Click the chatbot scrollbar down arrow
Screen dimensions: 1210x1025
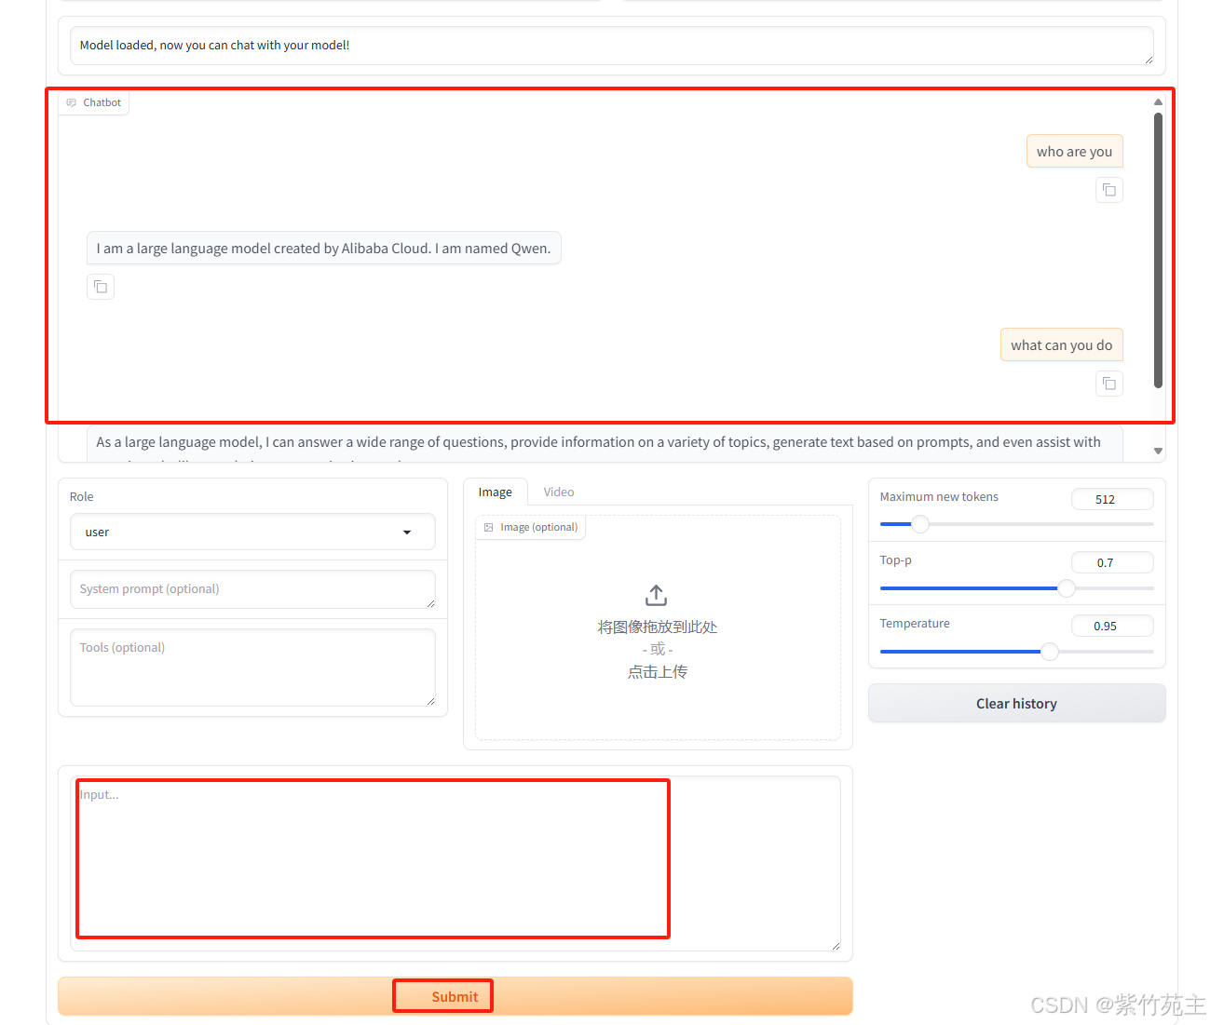pyautogui.click(x=1158, y=451)
